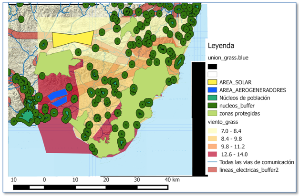Click the 0 mark on the scale bar

(44, 179)
